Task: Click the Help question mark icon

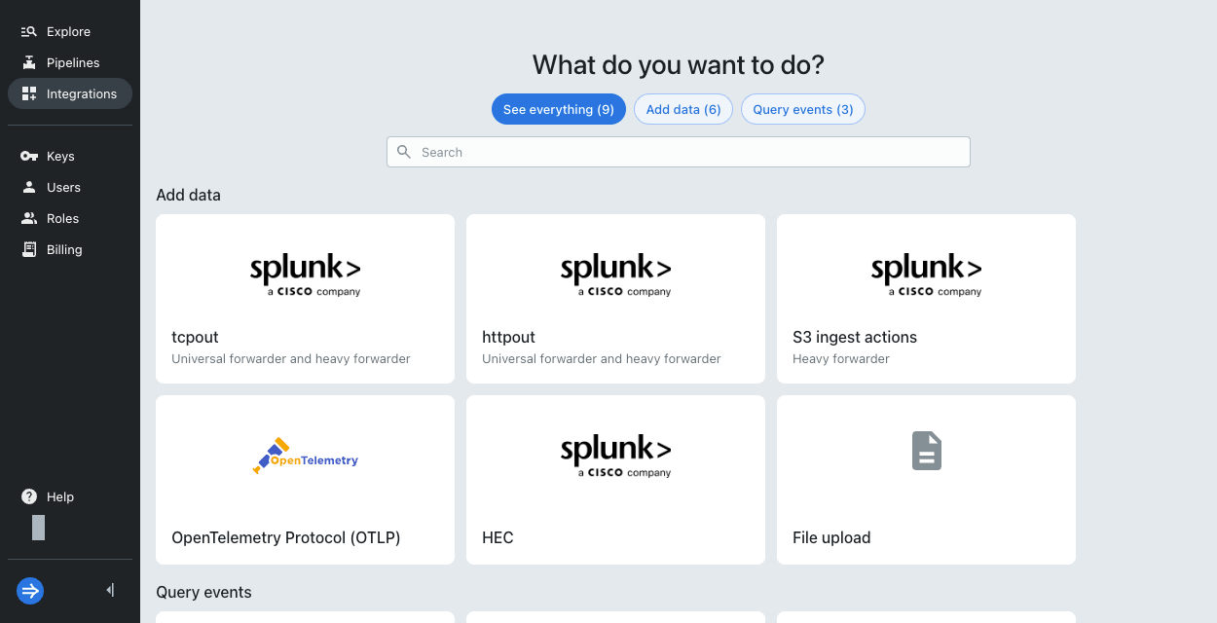Action: [x=29, y=496]
